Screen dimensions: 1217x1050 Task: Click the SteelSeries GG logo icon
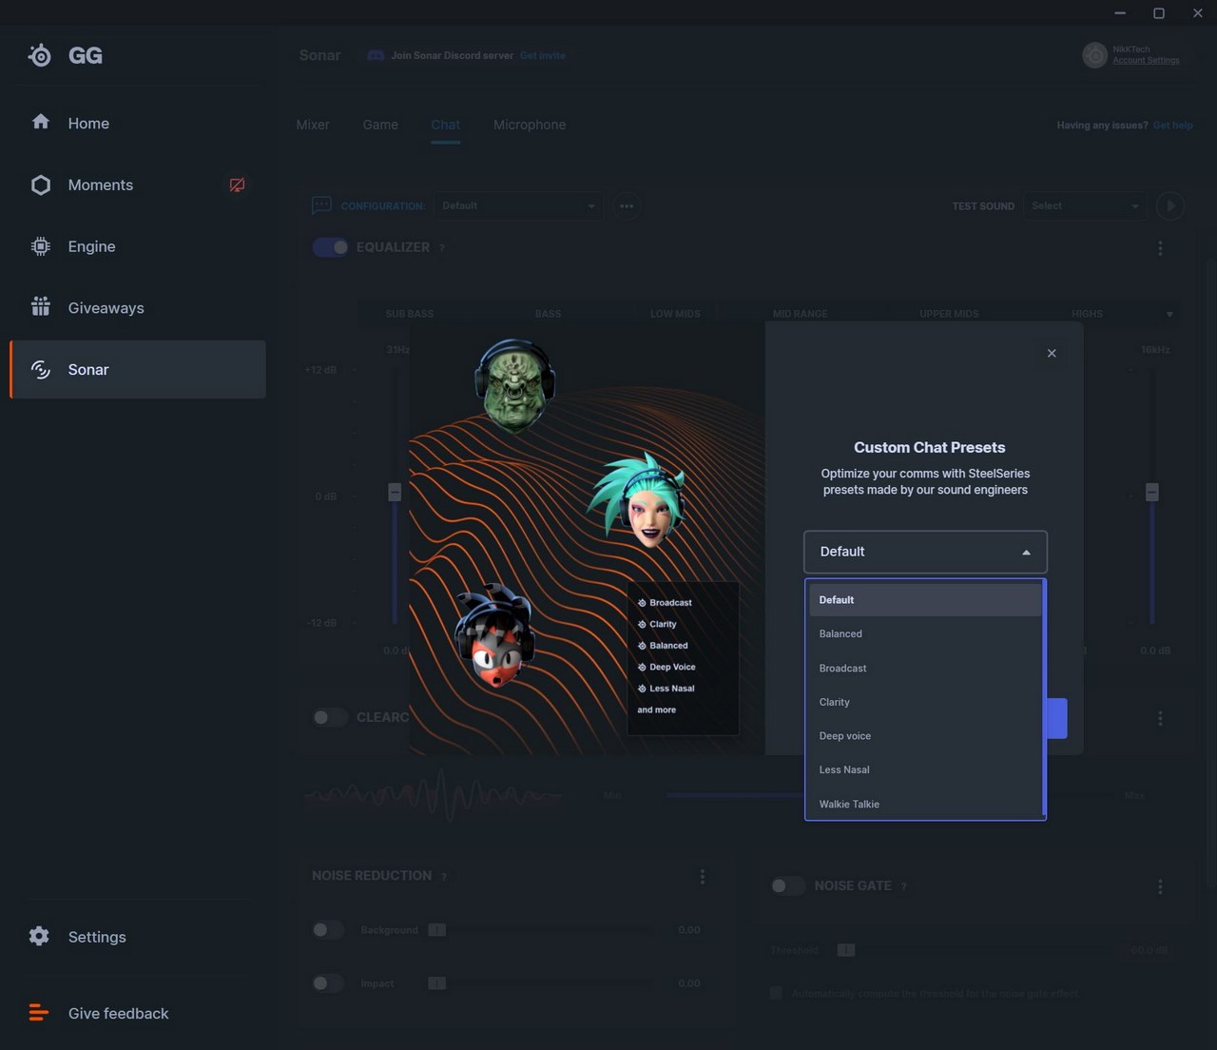point(40,55)
